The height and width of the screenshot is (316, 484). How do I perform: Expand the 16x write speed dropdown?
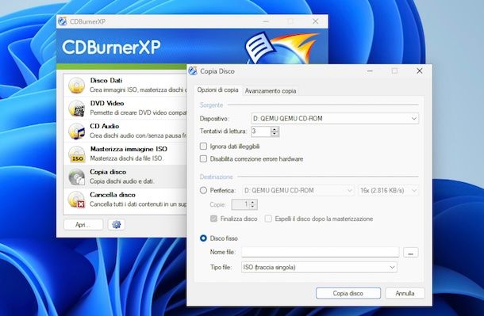pyautogui.click(x=414, y=190)
